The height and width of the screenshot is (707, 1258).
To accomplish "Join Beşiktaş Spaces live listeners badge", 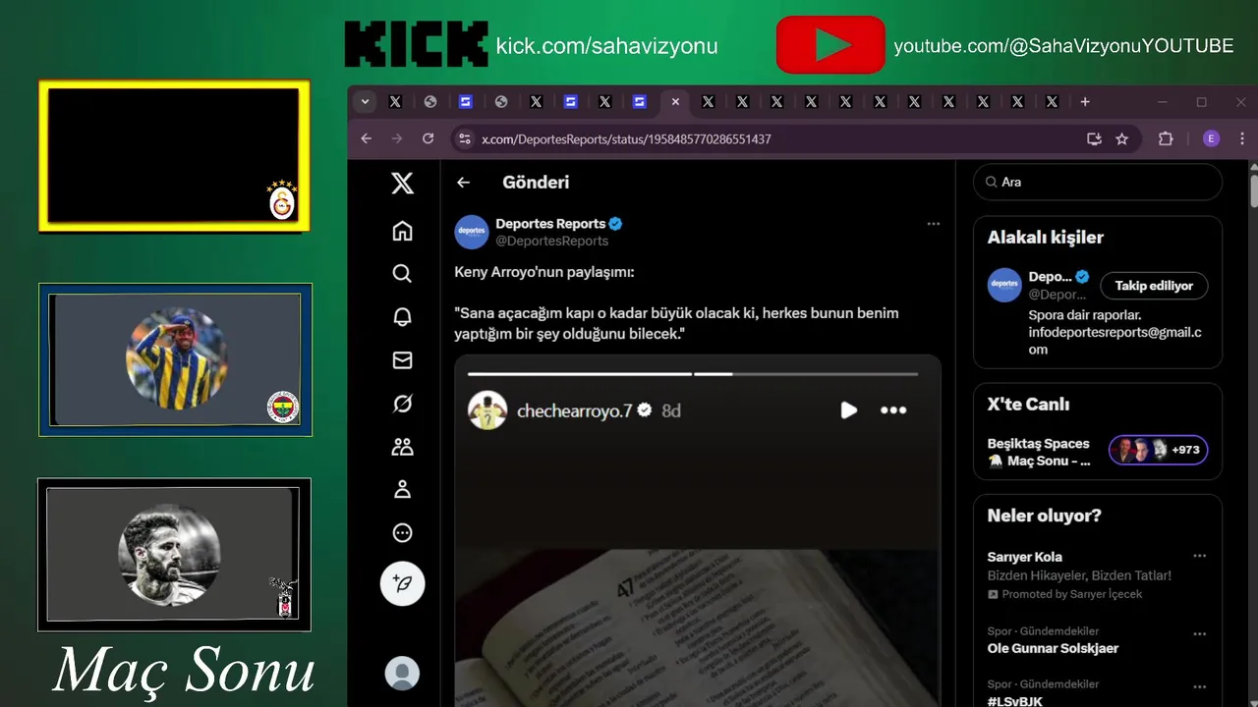I will [1159, 450].
